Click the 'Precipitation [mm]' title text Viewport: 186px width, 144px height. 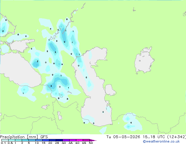(x=19, y=137)
